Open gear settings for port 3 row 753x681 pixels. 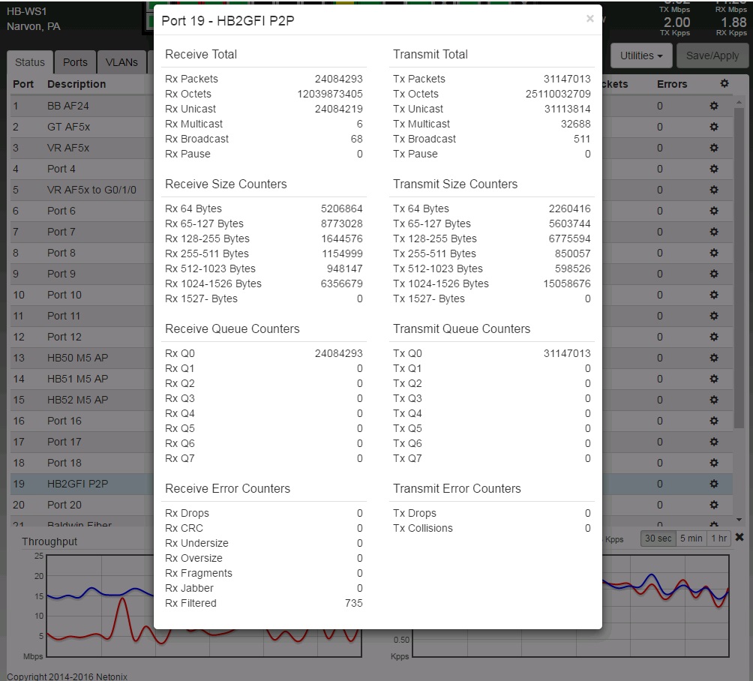point(714,148)
